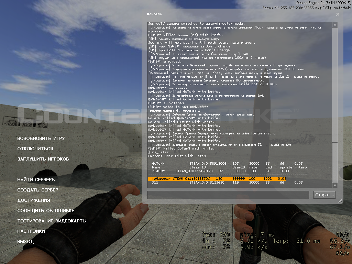Click СООБЩИТЬ ОБ ОШИБКЕ menu entry

click(46, 211)
